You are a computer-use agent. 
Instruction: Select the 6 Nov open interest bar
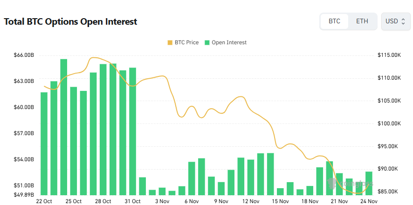click(192, 178)
